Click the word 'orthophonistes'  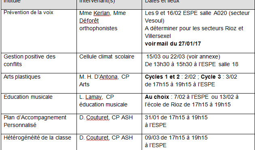coord(98,28)
